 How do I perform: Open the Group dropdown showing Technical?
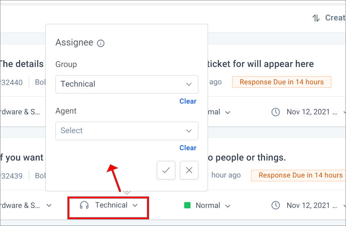(126, 84)
